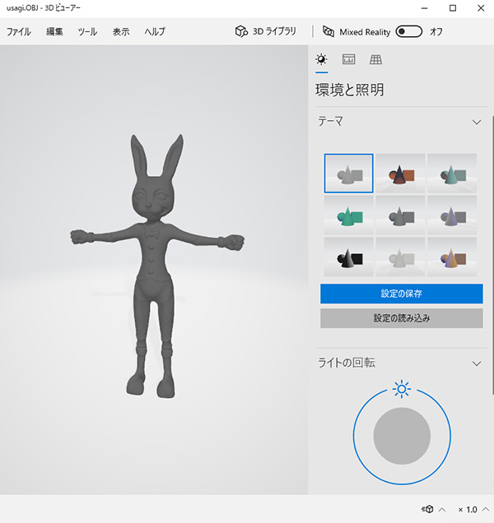
Task: Toggle the Mixed Reality switch
Action: 408,32
